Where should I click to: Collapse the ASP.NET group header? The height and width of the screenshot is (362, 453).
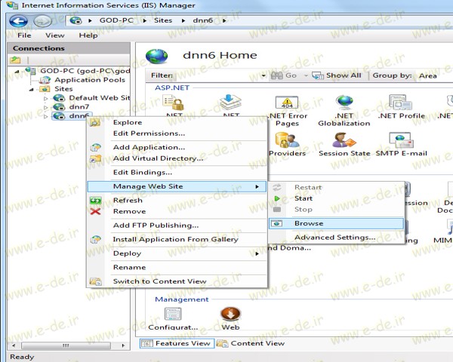click(172, 87)
